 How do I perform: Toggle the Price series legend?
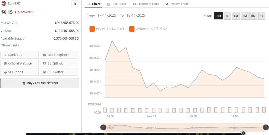coord(92,29)
